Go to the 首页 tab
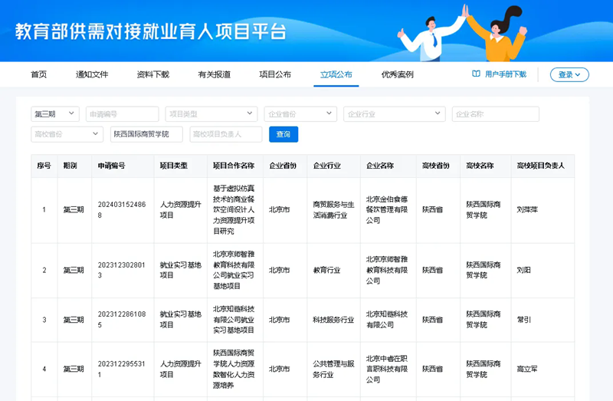Image resolution: width=613 pixels, height=401 pixels. coord(38,74)
